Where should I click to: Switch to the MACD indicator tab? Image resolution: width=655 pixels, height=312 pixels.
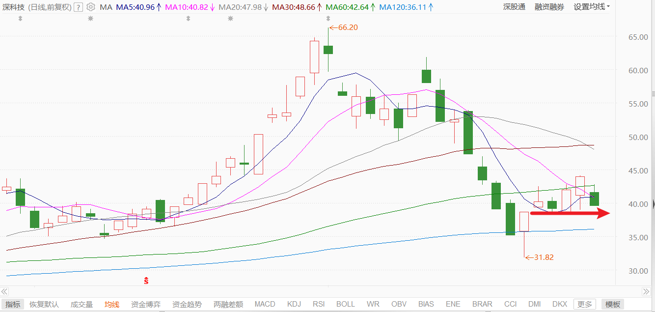(x=265, y=304)
